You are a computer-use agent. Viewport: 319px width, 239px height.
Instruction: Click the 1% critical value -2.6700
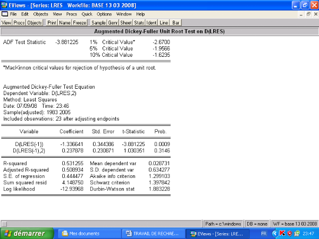[161, 42]
